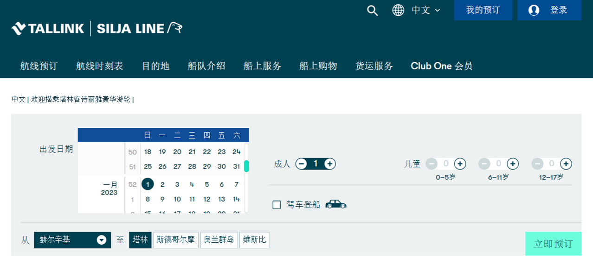Click 欢迎搭乘塔林客诗丽雅豪华游轮 breadcrumb
This screenshot has width=593, height=265.
pos(81,99)
